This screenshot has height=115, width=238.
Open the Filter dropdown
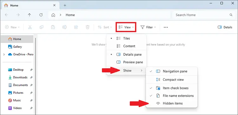pos(148,27)
